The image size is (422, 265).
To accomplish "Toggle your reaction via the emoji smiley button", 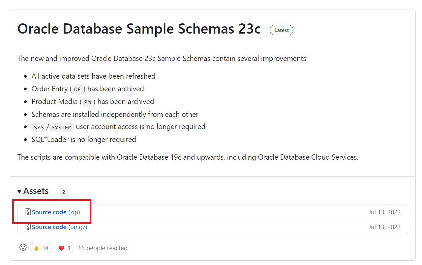I will (x=23, y=247).
